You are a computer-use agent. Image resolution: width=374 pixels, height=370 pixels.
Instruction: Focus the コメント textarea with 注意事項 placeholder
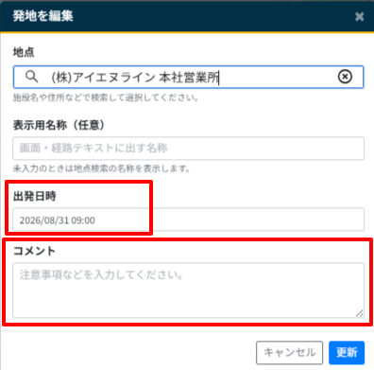click(188, 290)
